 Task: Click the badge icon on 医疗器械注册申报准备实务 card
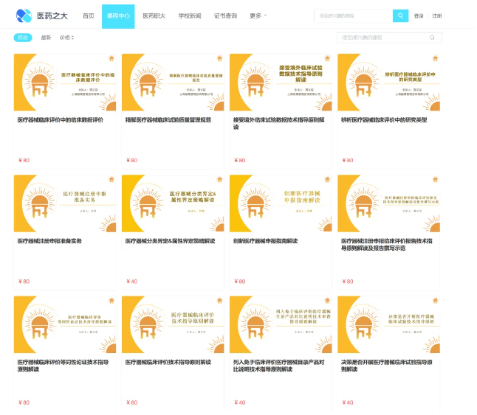coord(111,180)
